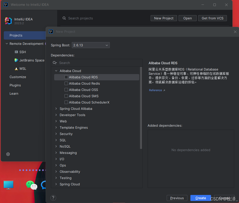Image resolution: width=239 pixels, height=203 pixels.
Task: Expand the Ops group
Action: pyautogui.click(x=56, y=165)
